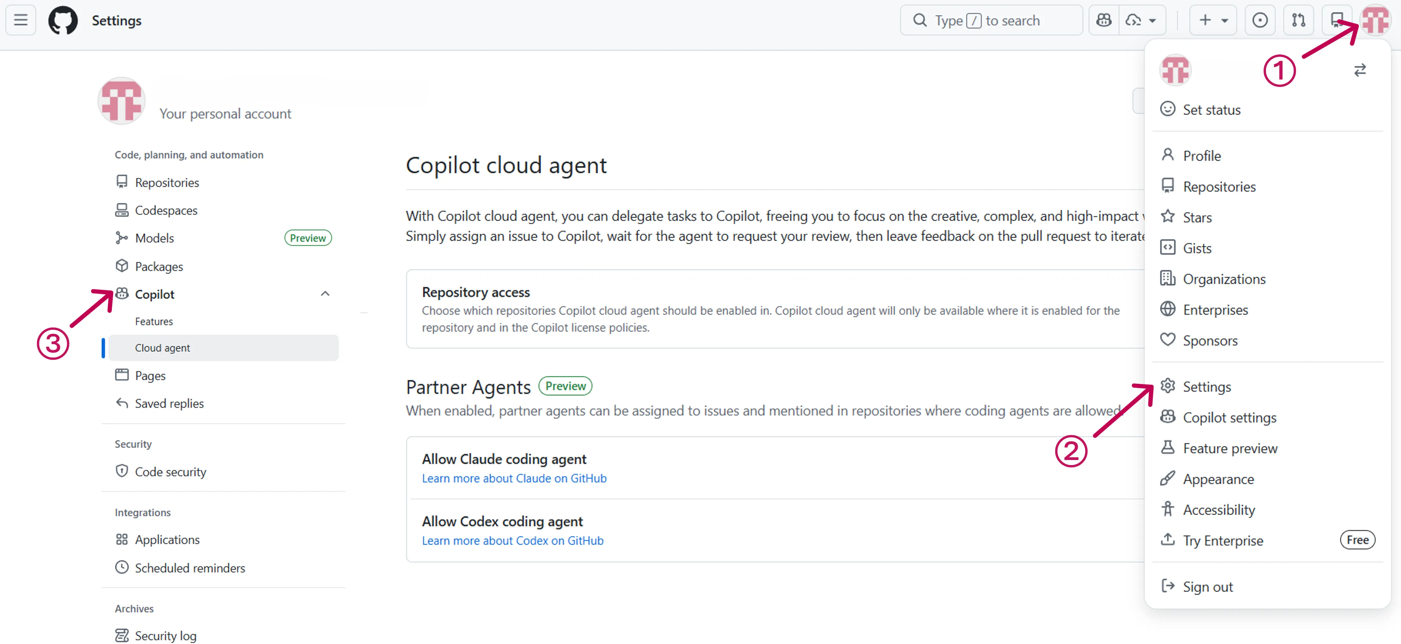Open Models in settings sidebar
This screenshot has height=644, width=1401.
[224, 238]
